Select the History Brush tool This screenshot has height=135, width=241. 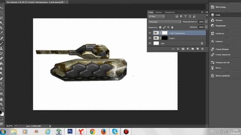2,53
